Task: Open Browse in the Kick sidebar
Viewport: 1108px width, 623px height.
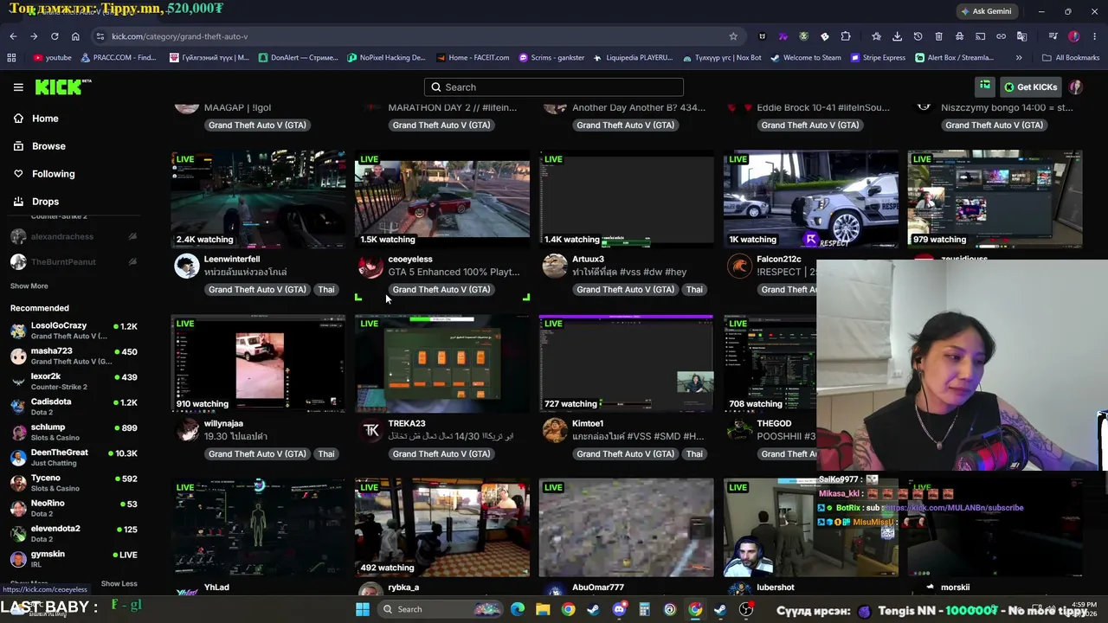Action: click(x=48, y=146)
